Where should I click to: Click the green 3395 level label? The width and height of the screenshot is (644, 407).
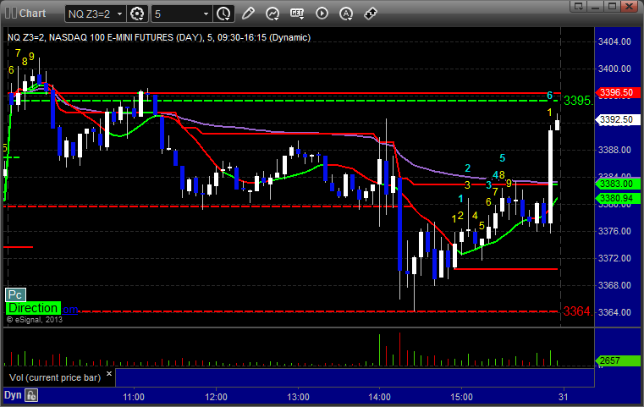click(578, 100)
